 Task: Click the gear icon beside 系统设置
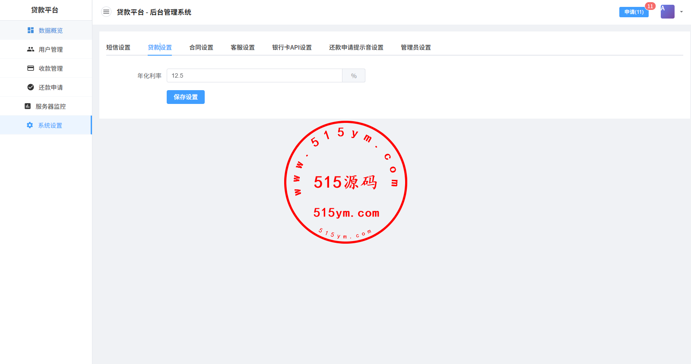point(30,125)
